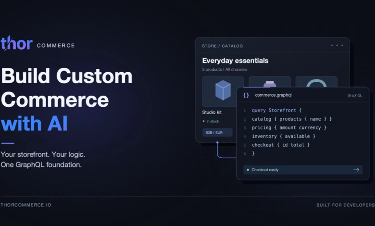Visit the THORCOMMERCE.IO link

[x=26, y=205]
